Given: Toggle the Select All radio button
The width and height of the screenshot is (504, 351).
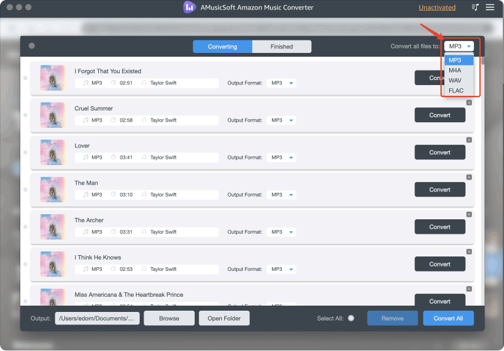Looking at the screenshot, I should click(351, 318).
